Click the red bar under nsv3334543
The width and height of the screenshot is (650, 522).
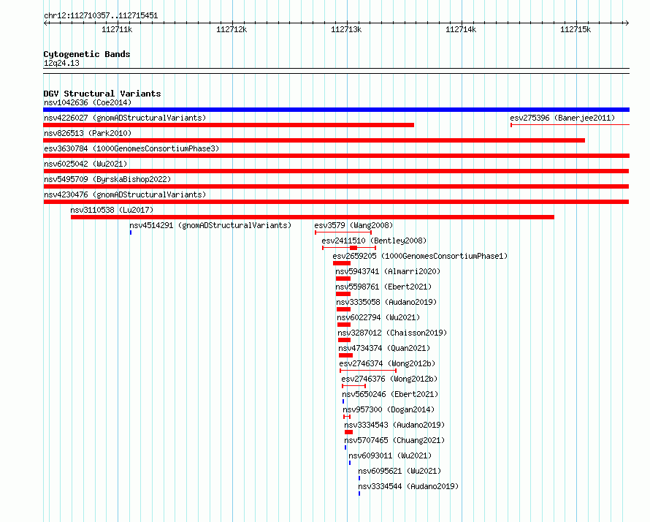[x=348, y=432]
